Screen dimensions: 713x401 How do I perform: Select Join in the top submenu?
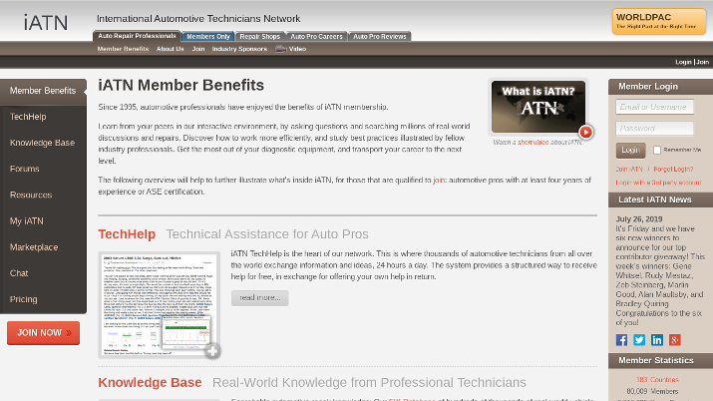198,49
